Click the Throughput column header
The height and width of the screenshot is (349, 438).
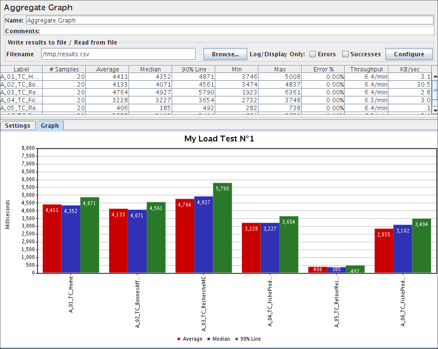pos(366,70)
